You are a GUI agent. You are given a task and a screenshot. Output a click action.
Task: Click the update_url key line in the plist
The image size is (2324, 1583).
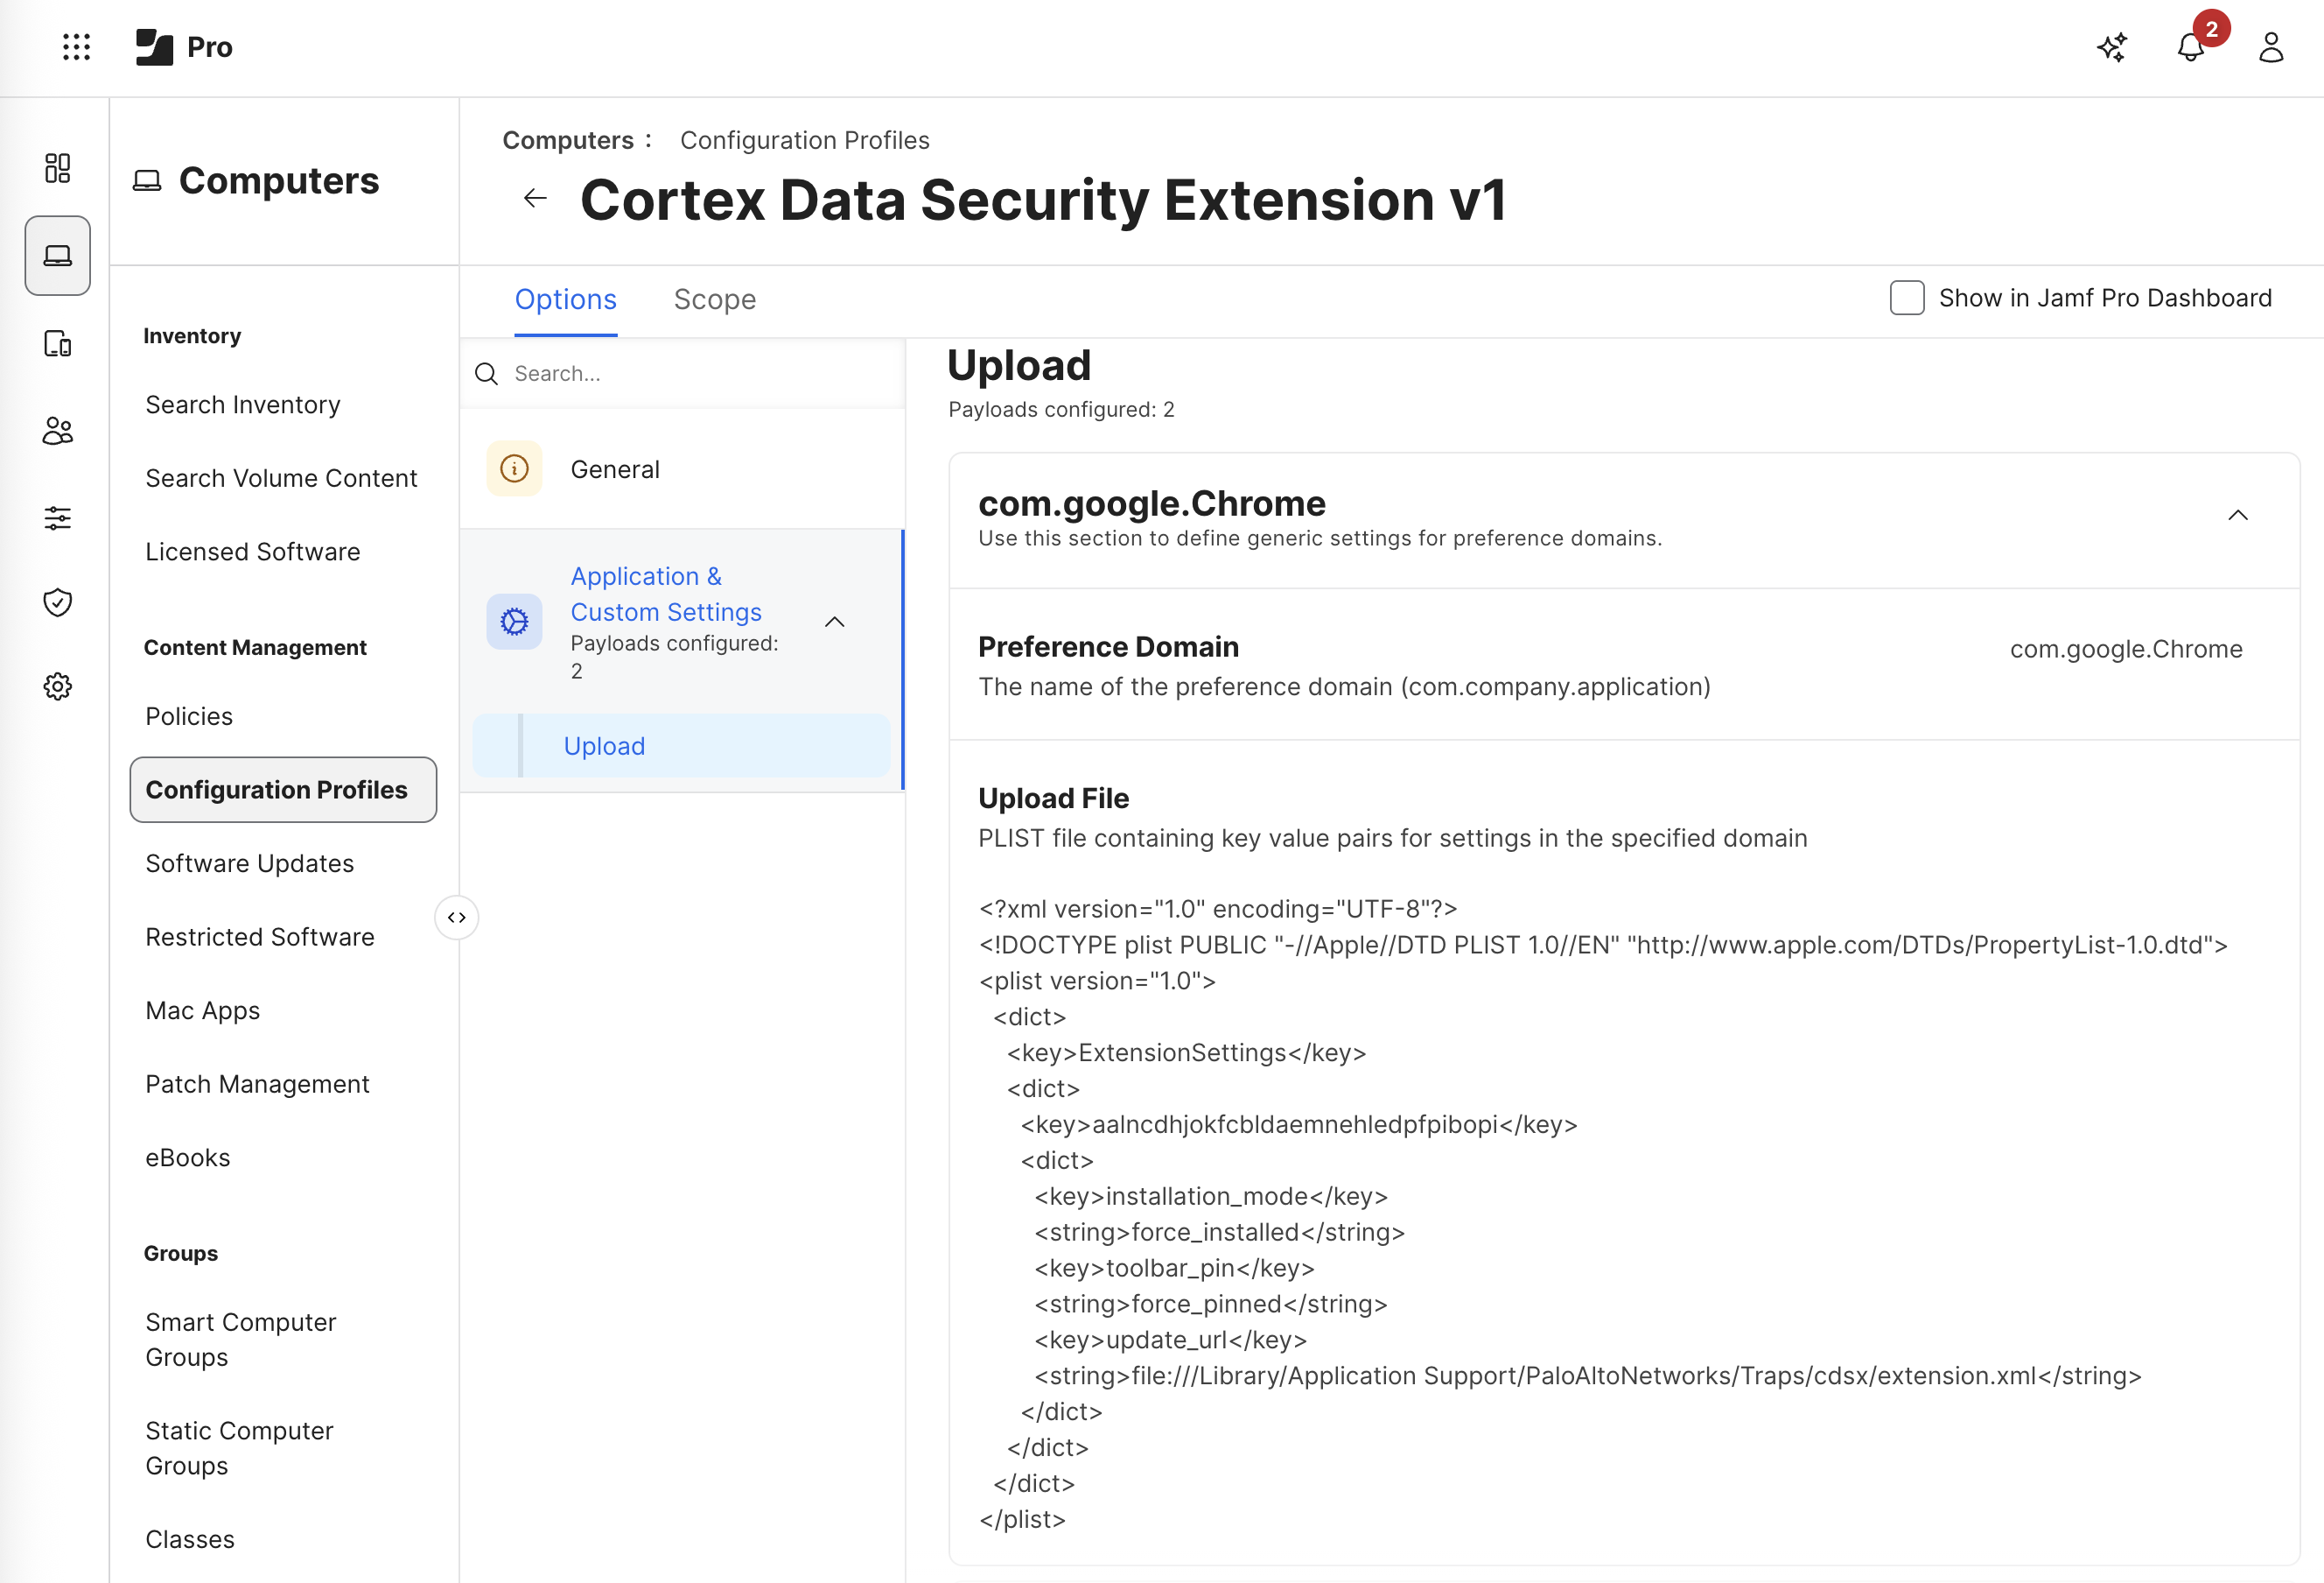tap(1171, 1340)
